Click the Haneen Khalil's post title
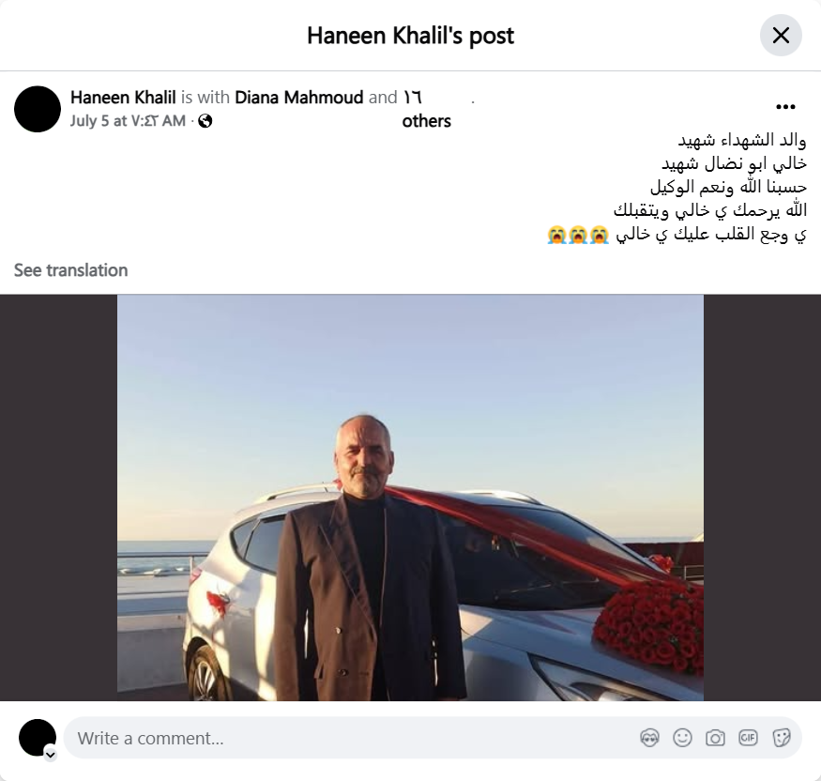821x781 pixels. click(411, 36)
